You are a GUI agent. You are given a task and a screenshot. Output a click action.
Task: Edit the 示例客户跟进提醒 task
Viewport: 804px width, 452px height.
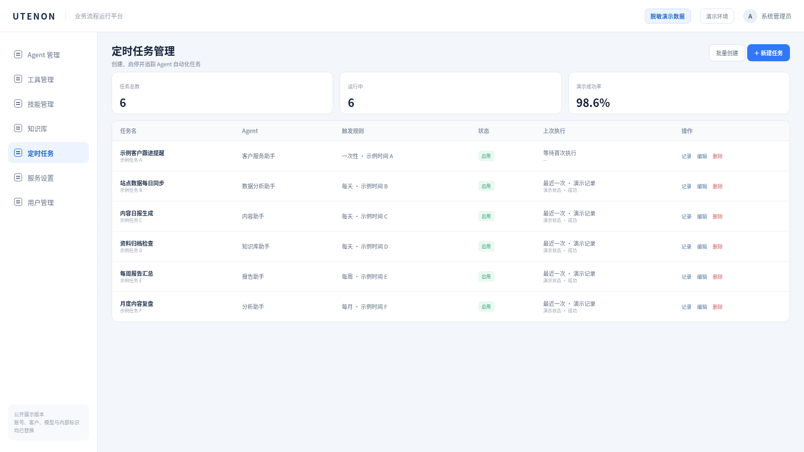702,156
